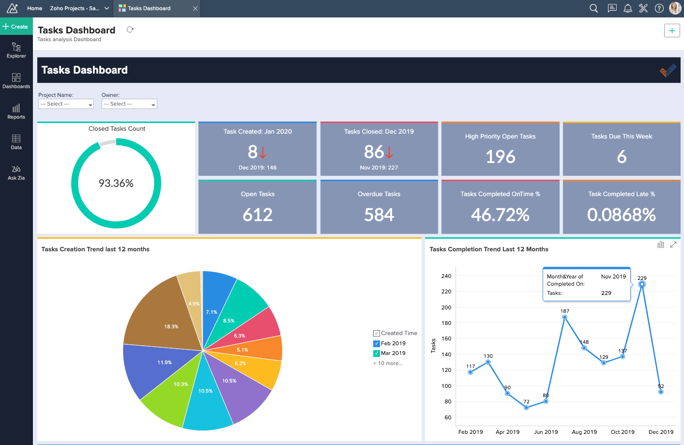Image resolution: width=684 pixels, height=445 pixels.
Task: Uncheck Mar 2019 in the legend
Action: [x=376, y=353]
